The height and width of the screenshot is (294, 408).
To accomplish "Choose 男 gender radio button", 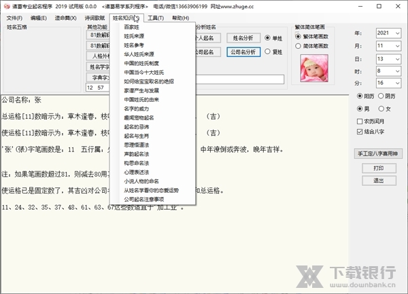I will tap(360, 109).
